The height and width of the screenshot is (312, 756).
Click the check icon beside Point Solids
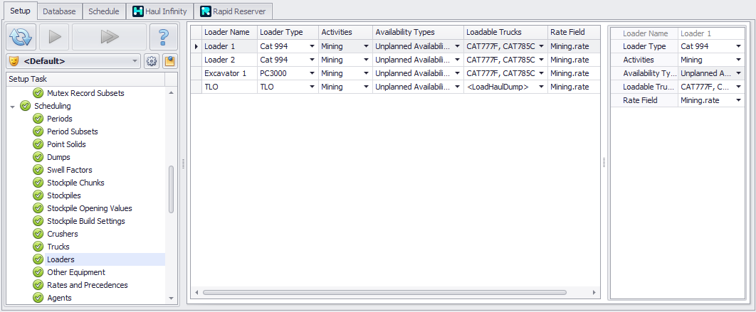[38, 144]
